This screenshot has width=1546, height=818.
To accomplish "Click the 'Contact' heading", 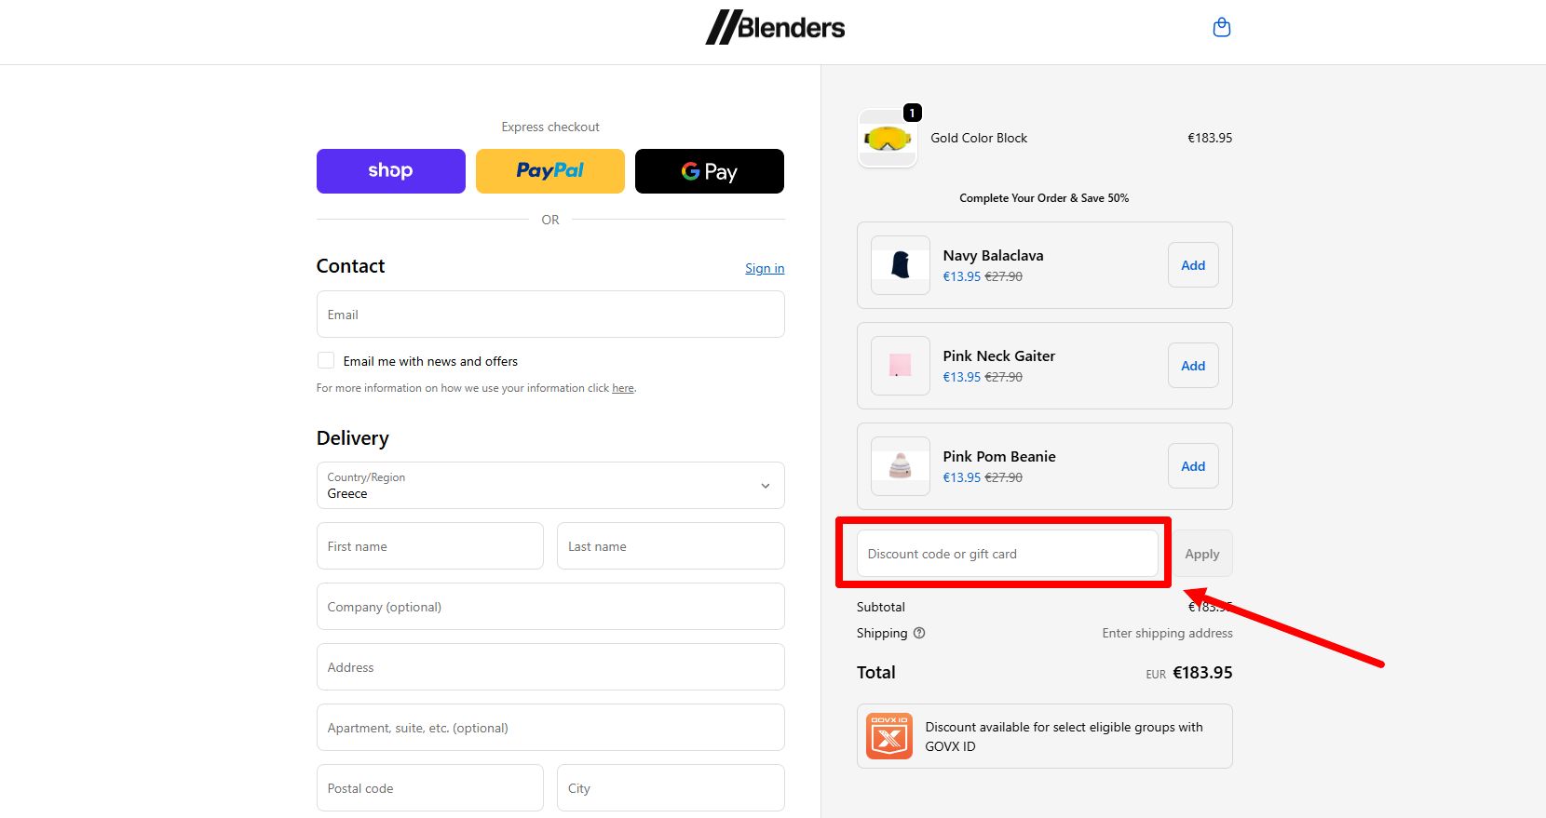I will tap(350, 266).
